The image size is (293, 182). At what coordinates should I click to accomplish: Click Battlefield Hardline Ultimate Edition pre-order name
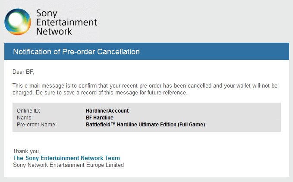tap(145, 125)
